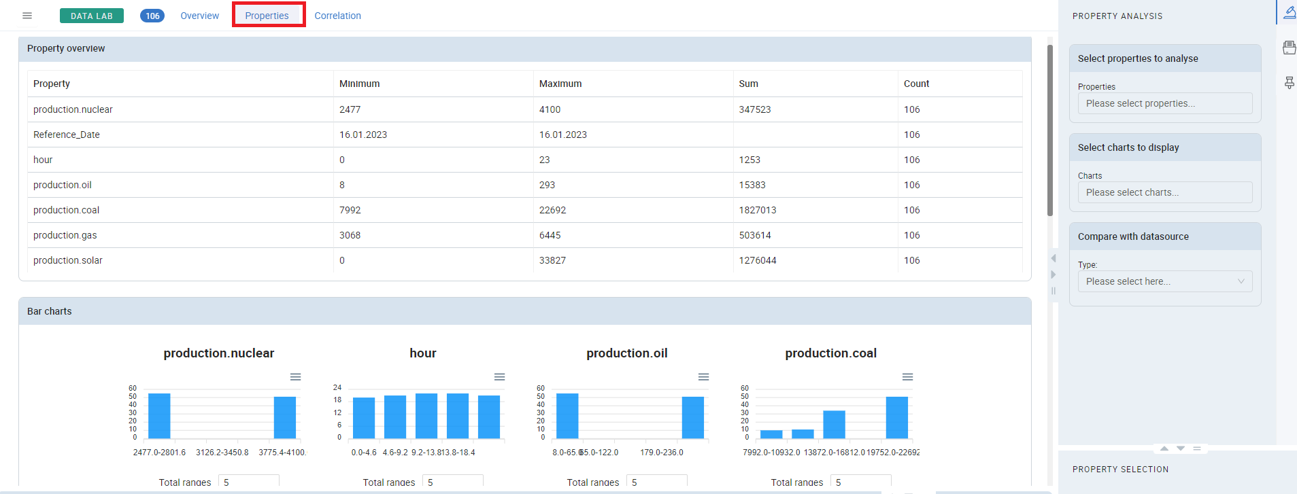Click the Bar charts panel header
The height and width of the screenshot is (494, 1297).
click(524, 311)
